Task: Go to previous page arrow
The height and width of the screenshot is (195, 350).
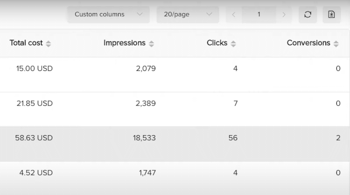Action: [x=234, y=14]
